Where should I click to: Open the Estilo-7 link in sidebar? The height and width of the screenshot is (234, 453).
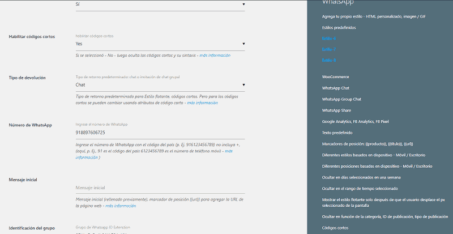coord(329,49)
